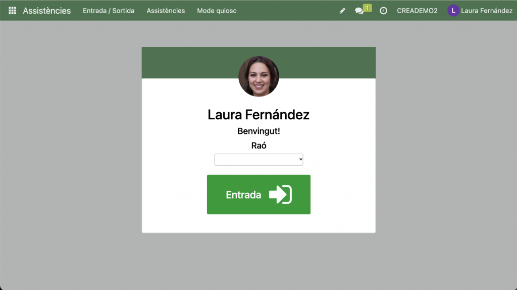Open the Entrada / Sortida menu
This screenshot has height=290, width=517.
109,11
